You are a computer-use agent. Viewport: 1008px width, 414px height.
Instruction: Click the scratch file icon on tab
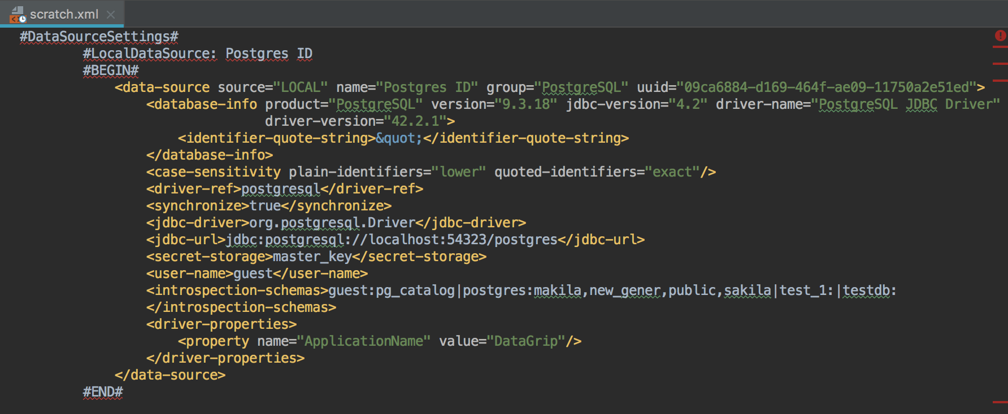click(18, 14)
